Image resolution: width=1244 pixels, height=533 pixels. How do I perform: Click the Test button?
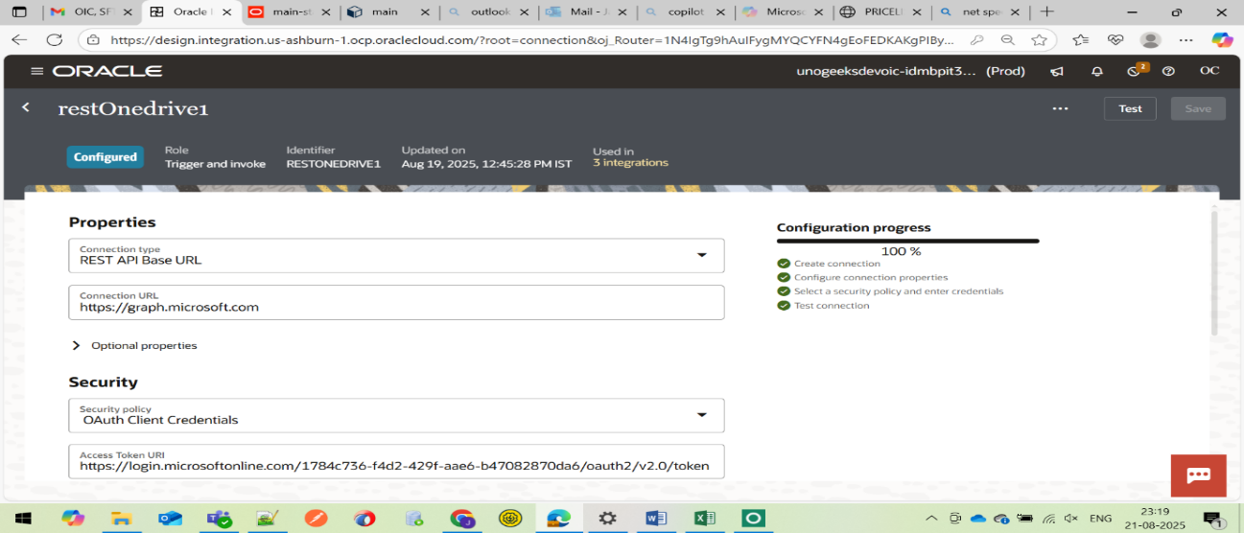(1130, 108)
